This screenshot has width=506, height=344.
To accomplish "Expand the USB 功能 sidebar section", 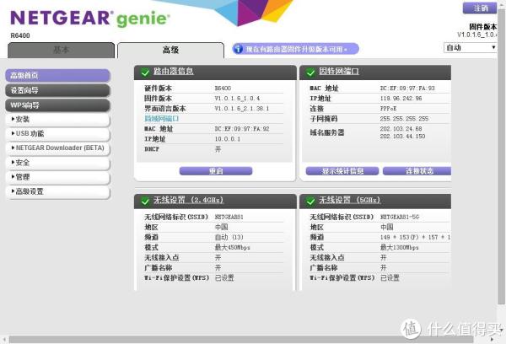I will (58, 133).
